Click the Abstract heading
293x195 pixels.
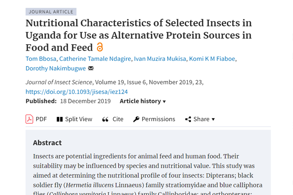[x=47, y=143]
